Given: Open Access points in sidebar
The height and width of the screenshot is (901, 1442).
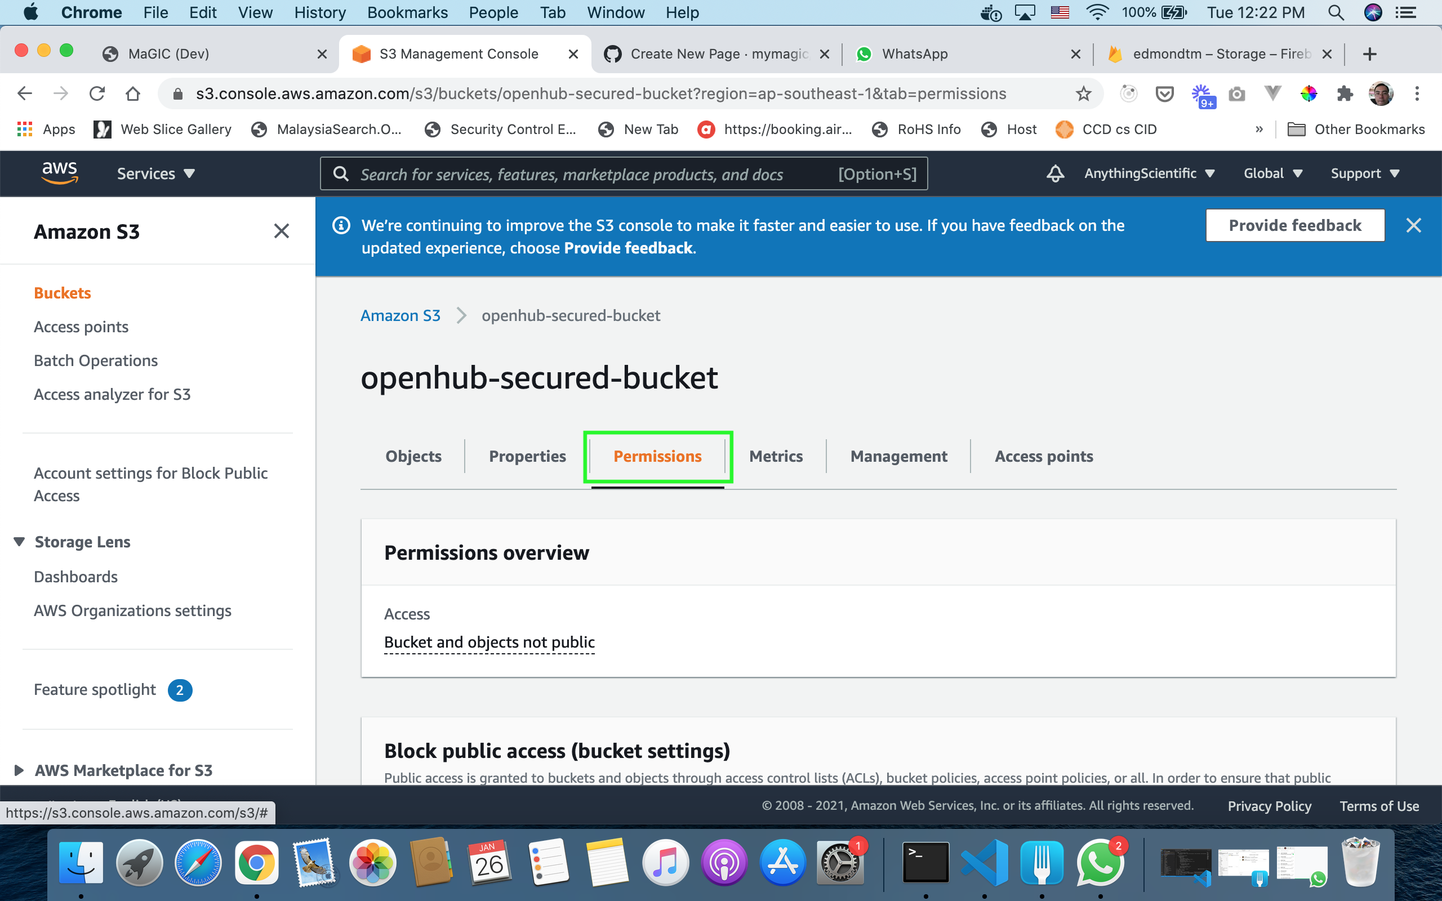Looking at the screenshot, I should [81, 327].
